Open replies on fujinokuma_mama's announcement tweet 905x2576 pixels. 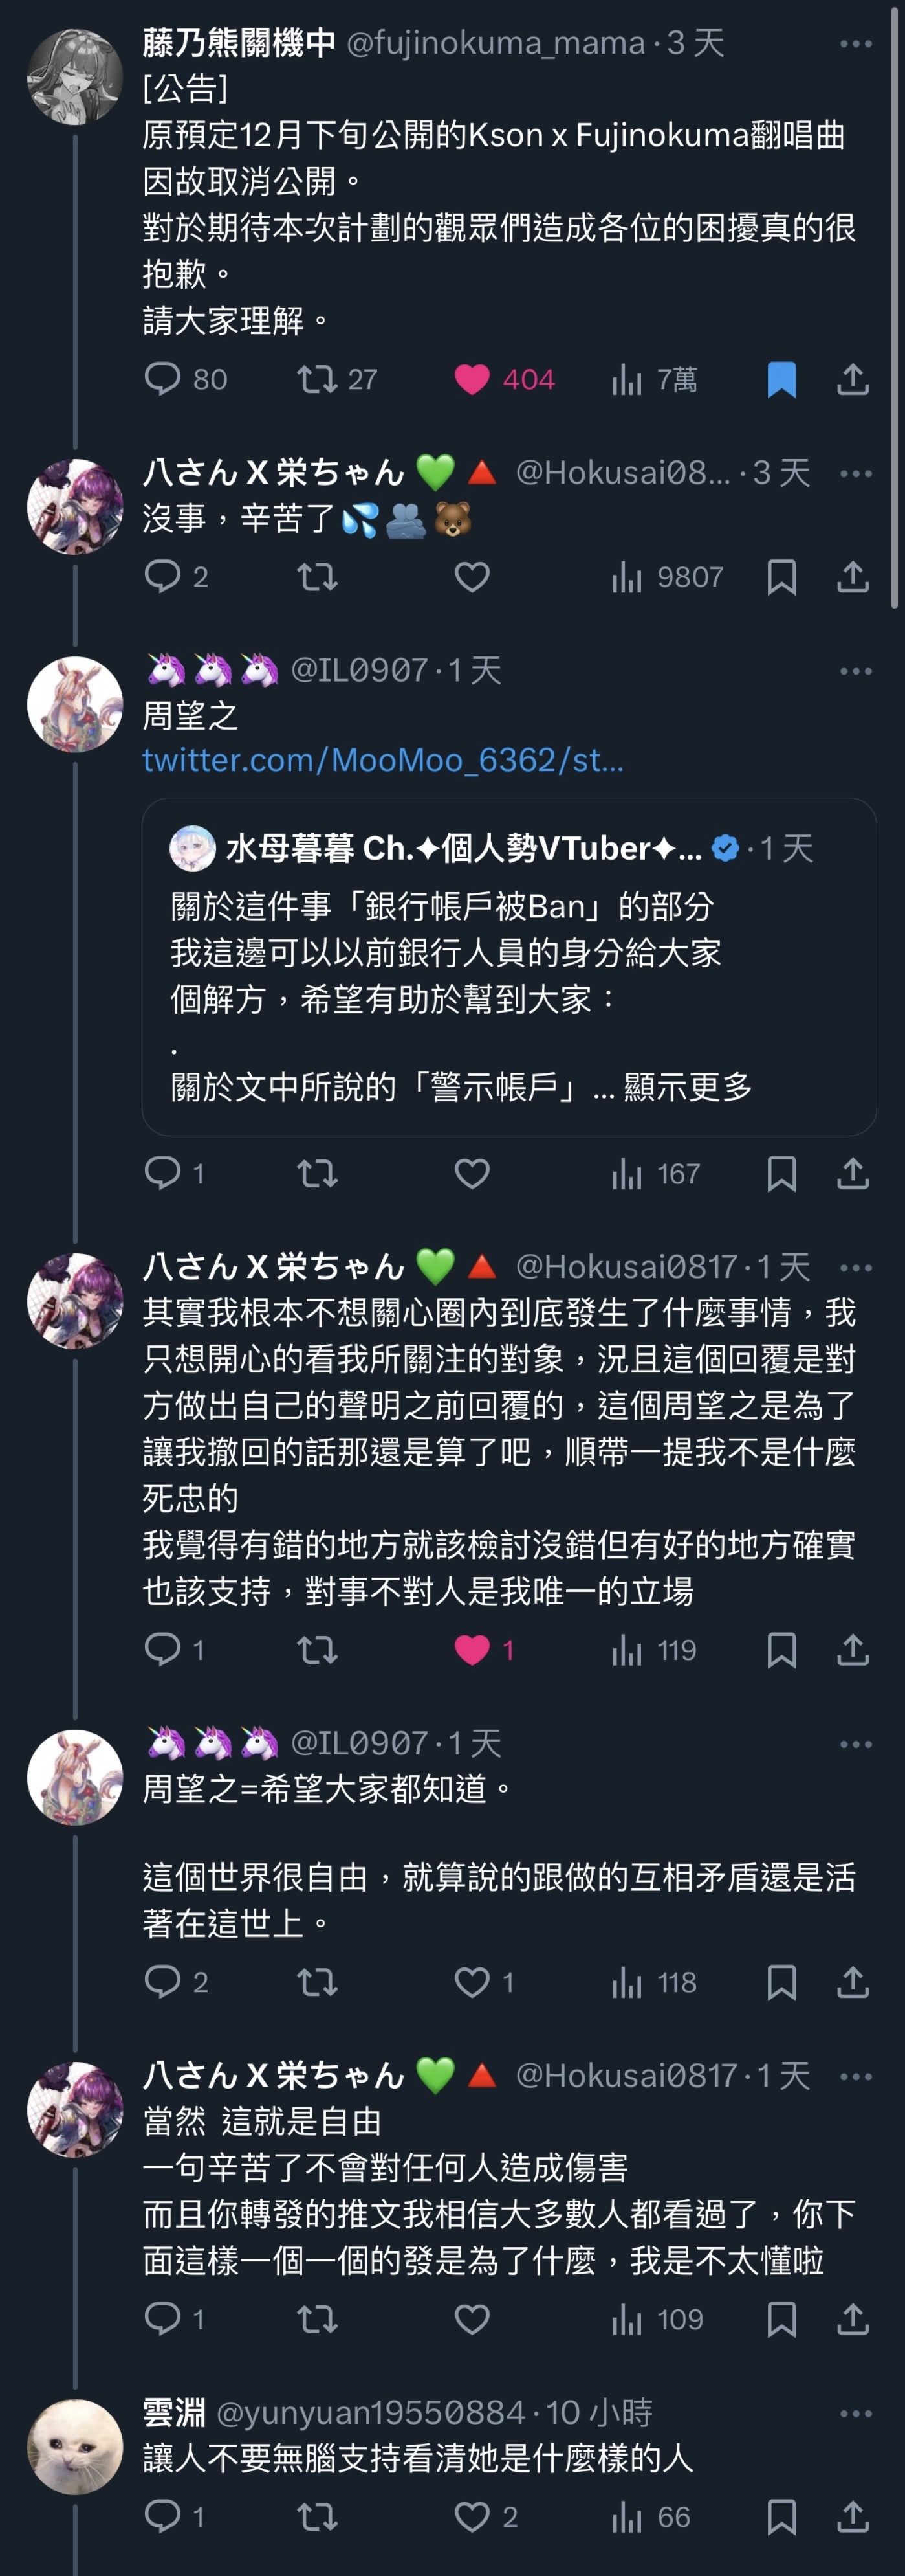point(186,379)
